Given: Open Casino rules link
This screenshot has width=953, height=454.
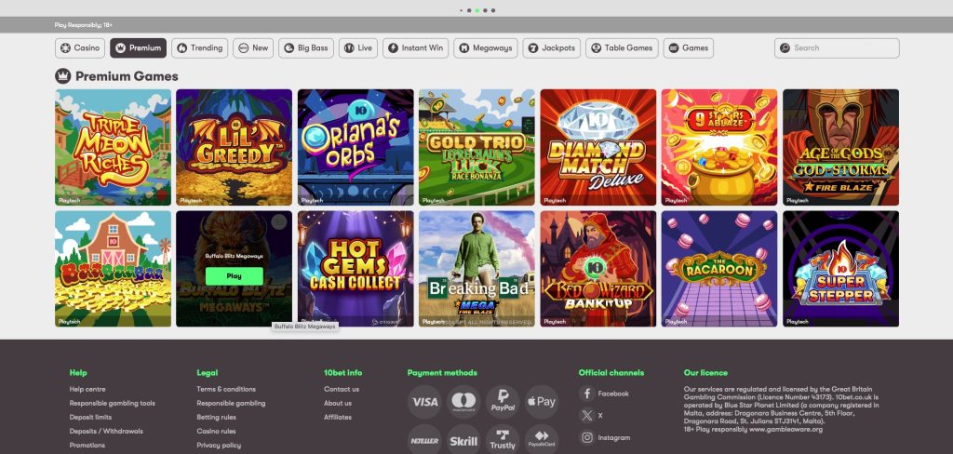Looking at the screenshot, I should tap(216, 431).
